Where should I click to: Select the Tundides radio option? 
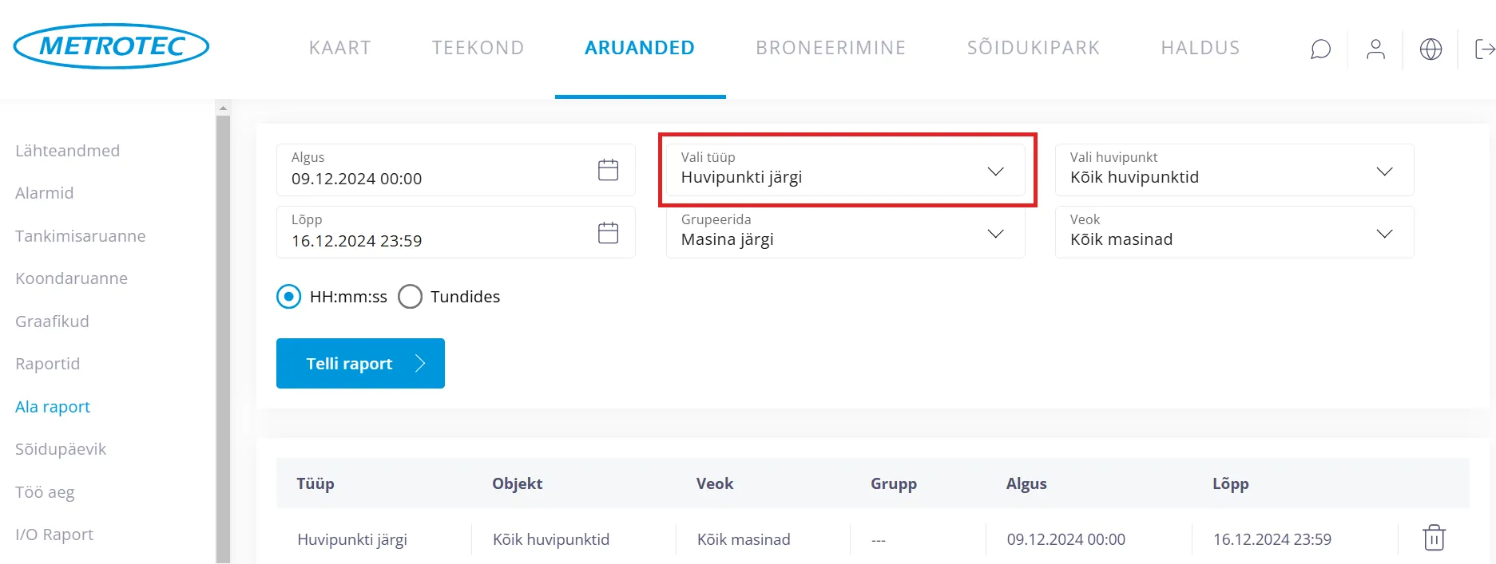(x=411, y=297)
